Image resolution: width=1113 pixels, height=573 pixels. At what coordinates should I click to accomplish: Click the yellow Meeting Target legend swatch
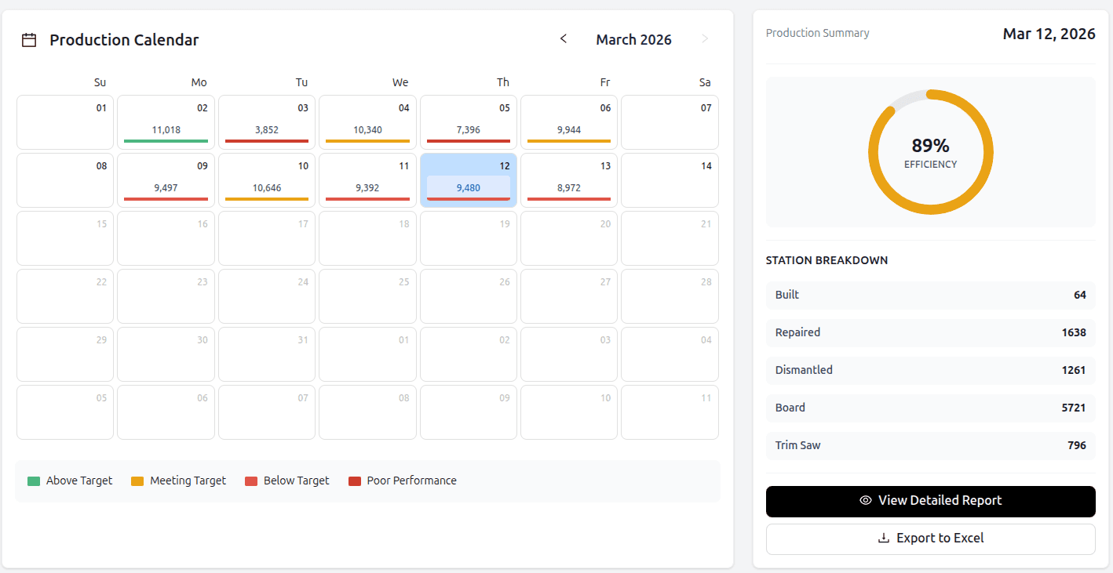tap(135, 480)
